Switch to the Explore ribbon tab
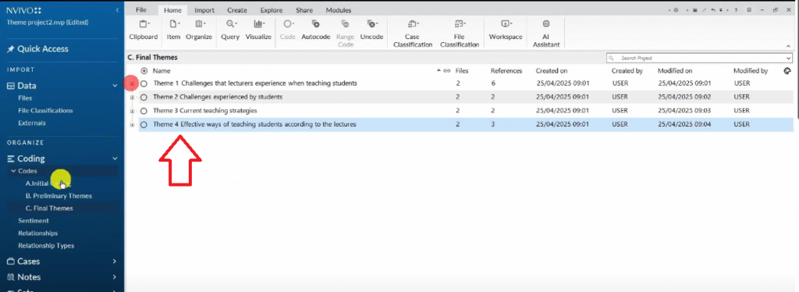The image size is (799, 292). (271, 10)
